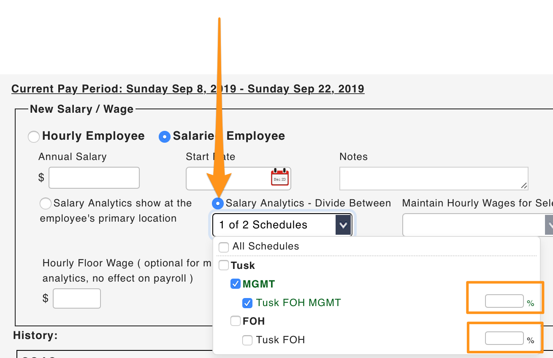Click into the Notes text area

point(434,179)
